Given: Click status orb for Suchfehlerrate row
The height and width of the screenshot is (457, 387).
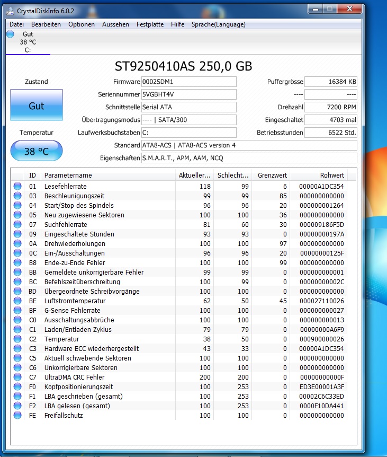Looking at the screenshot, I should (17, 224).
